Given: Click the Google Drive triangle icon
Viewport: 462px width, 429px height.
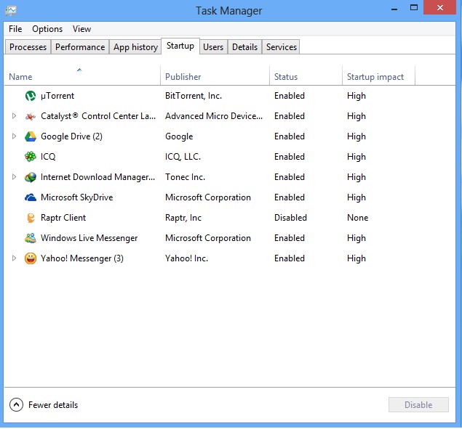Looking at the screenshot, I should click(31, 136).
